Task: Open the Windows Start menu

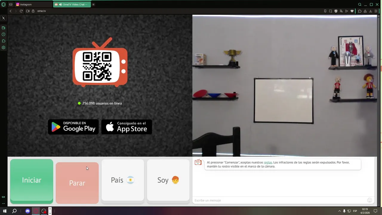Action: pyautogui.click(x=5, y=211)
